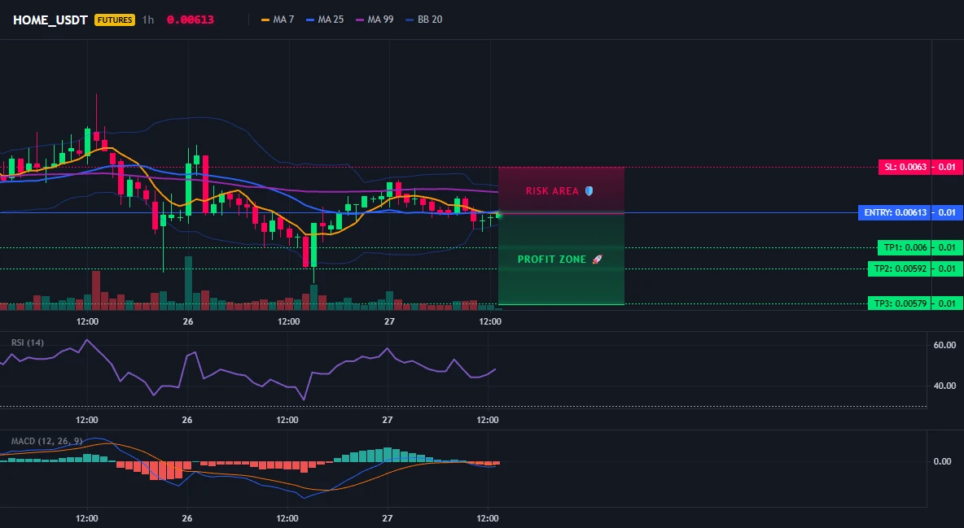964x528 pixels.
Task: Click the 0.01 box beside TP1 label
Action: click(x=948, y=247)
